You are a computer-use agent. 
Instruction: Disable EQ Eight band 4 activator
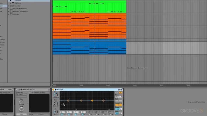click(83, 114)
